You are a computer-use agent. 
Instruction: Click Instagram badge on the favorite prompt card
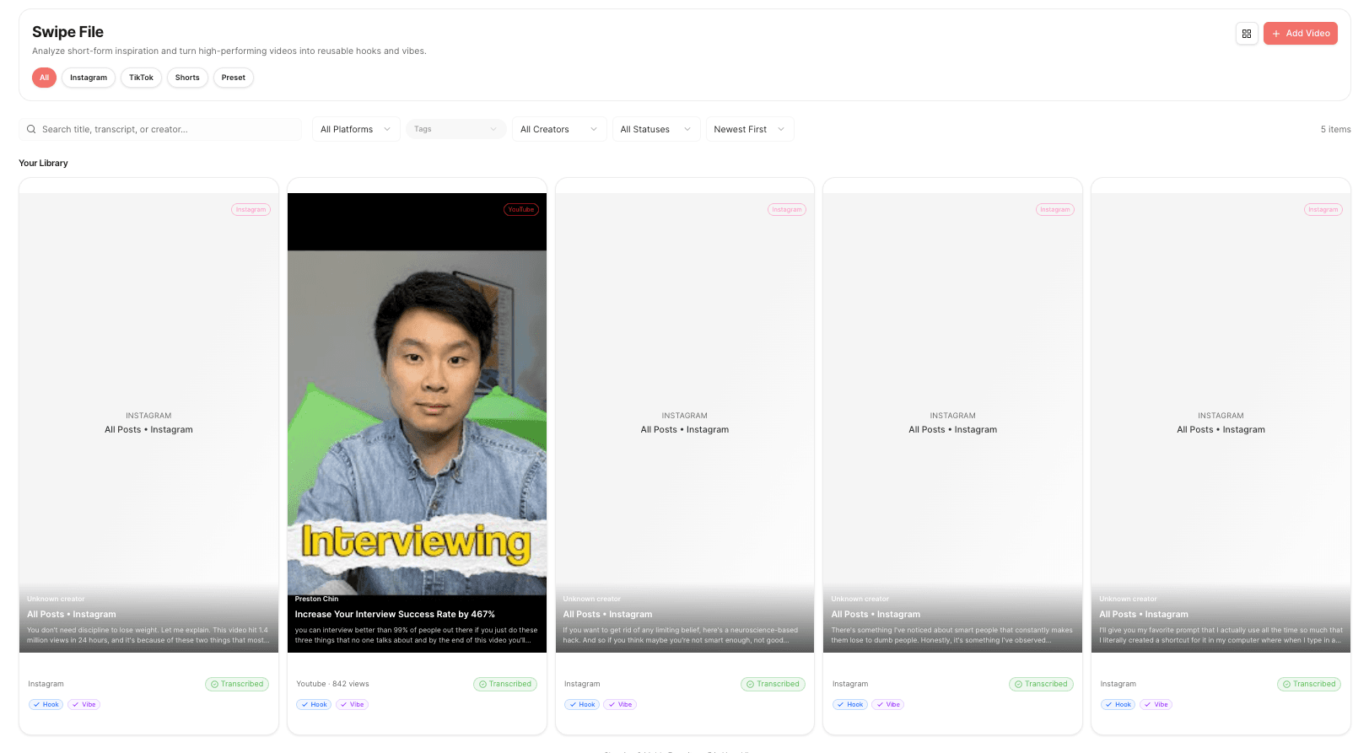coord(1323,209)
